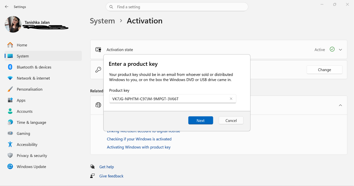Click the Home house icon
354x186 pixels.
coord(10,45)
